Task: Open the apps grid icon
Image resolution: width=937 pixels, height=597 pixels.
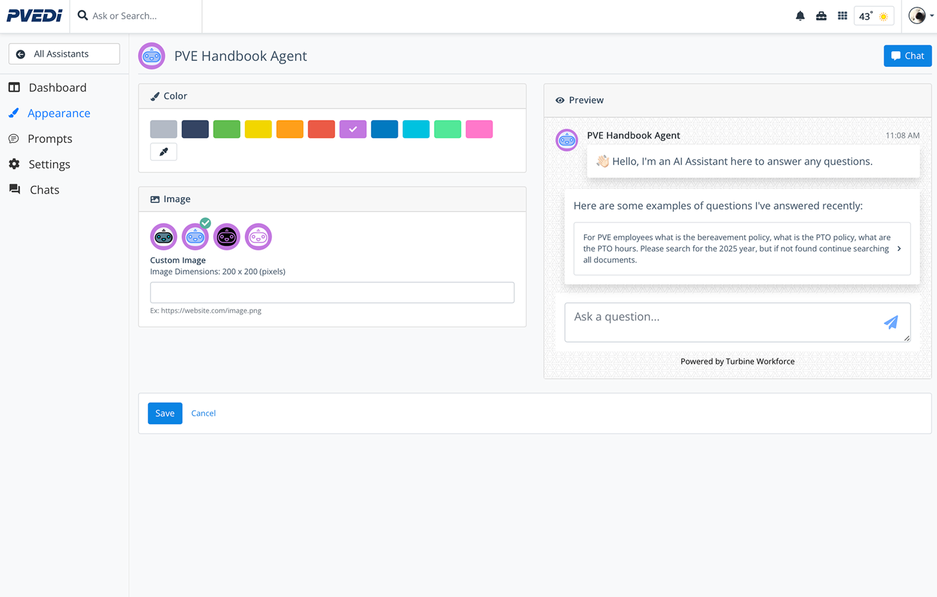Action: coord(843,15)
